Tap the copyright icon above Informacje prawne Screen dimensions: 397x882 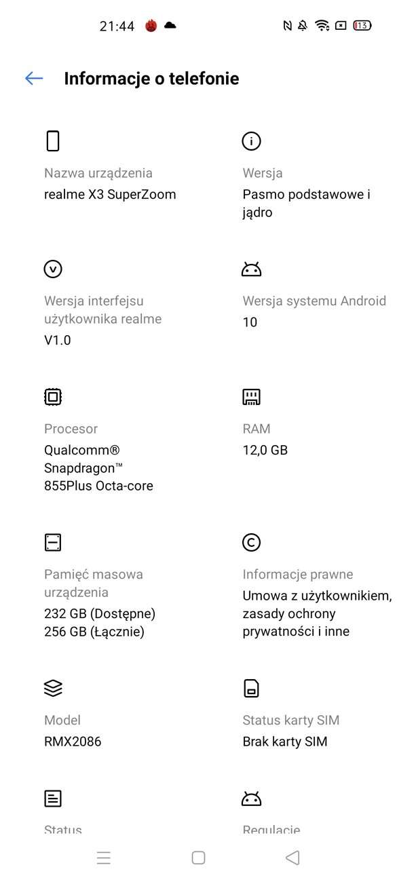click(251, 542)
